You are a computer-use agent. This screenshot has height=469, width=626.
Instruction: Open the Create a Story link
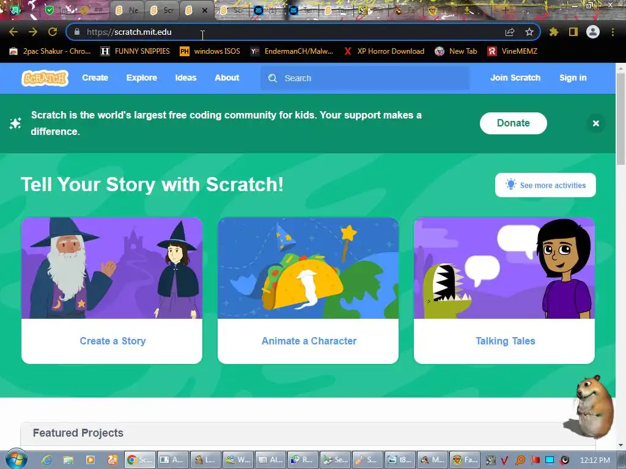coord(112,341)
